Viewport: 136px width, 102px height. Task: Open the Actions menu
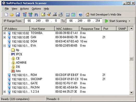tap(24, 9)
